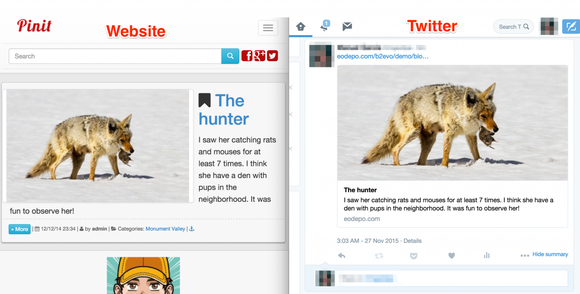
Task: Click the Pinit site logo
Action: pyautogui.click(x=34, y=25)
